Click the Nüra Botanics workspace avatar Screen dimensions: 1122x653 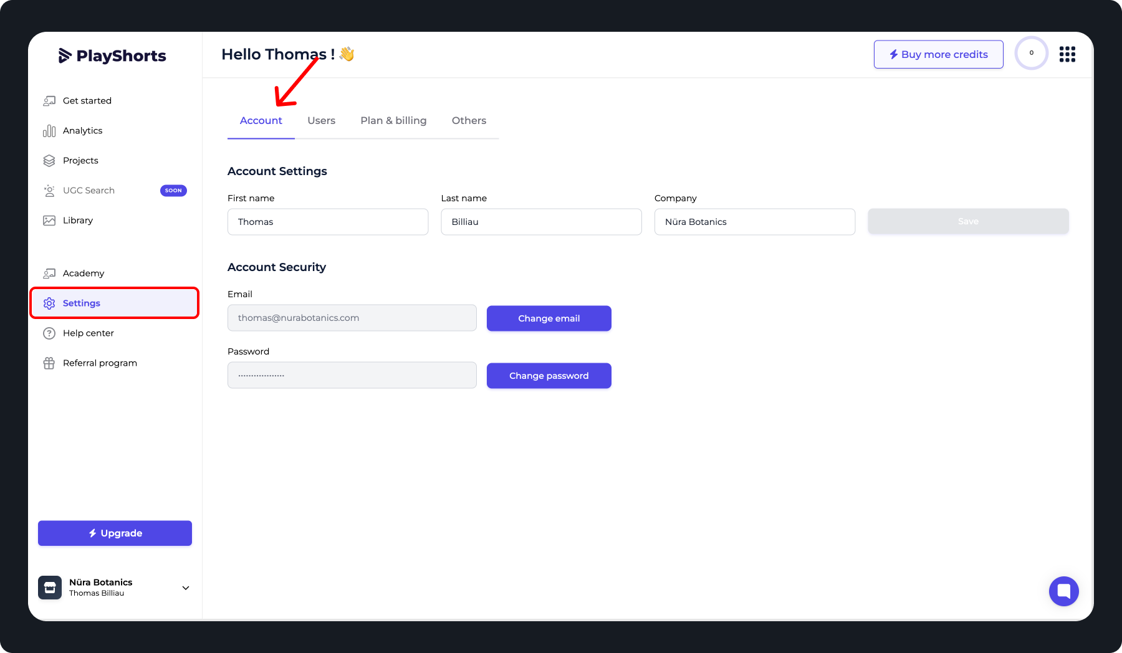(50, 588)
